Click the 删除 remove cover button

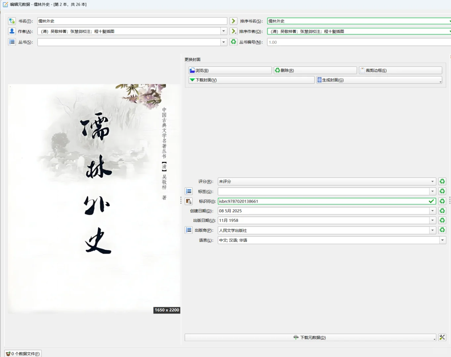[x=315, y=70]
